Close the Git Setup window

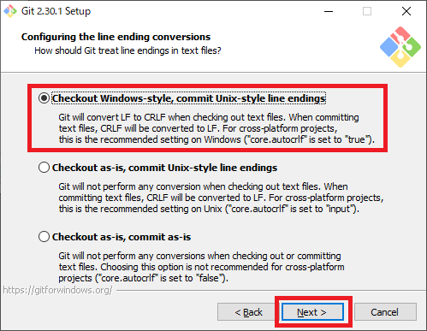coord(406,11)
